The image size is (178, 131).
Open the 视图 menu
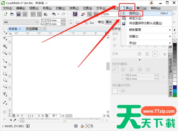pyautogui.click(x=34, y=8)
